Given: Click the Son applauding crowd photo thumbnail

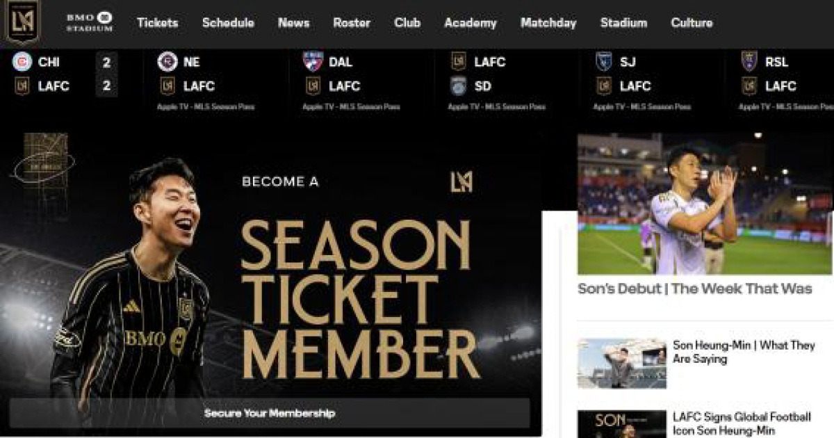Looking at the screenshot, I should click(705, 204).
